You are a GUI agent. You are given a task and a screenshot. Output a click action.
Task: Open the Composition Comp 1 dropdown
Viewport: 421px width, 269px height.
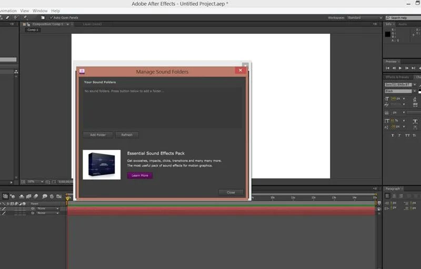click(68, 24)
